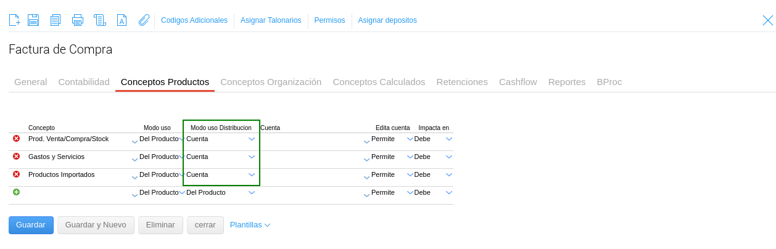Go to the Conceptos Calculados tab
This screenshot has width=776, height=249.
coord(379,82)
